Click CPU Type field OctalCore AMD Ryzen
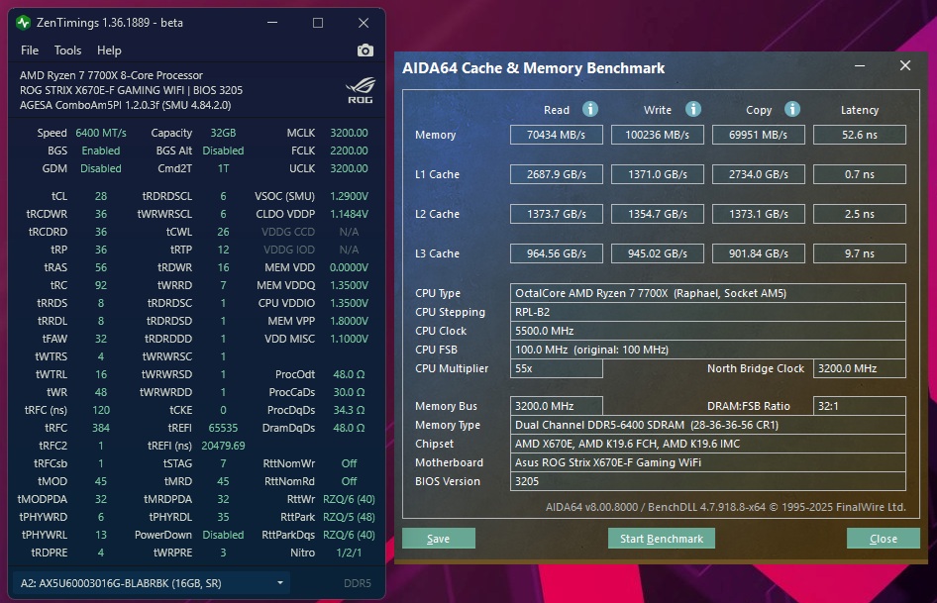Screen dimensions: 937x603 (707, 293)
